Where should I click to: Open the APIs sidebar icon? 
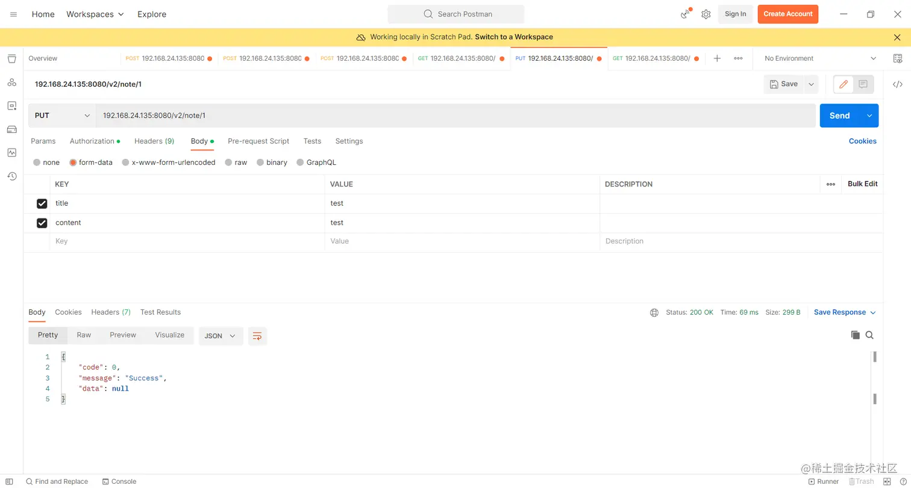point(11,82)
